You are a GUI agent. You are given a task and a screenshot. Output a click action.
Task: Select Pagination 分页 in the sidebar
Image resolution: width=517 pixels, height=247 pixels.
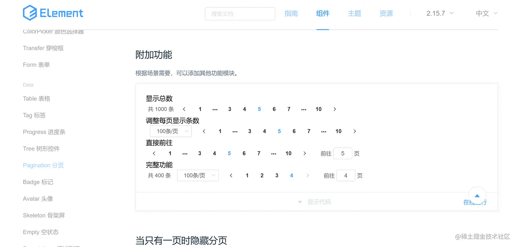pyautogui.click(x=43, y=165)
